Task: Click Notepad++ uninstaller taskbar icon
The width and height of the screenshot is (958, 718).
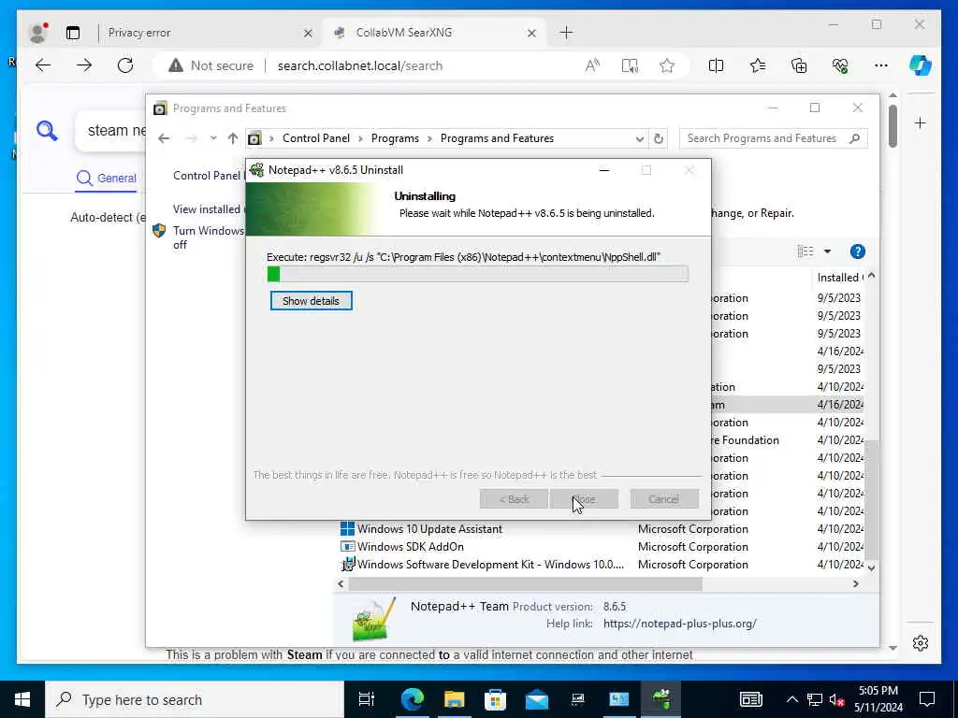Action: (x=660, y=699)
